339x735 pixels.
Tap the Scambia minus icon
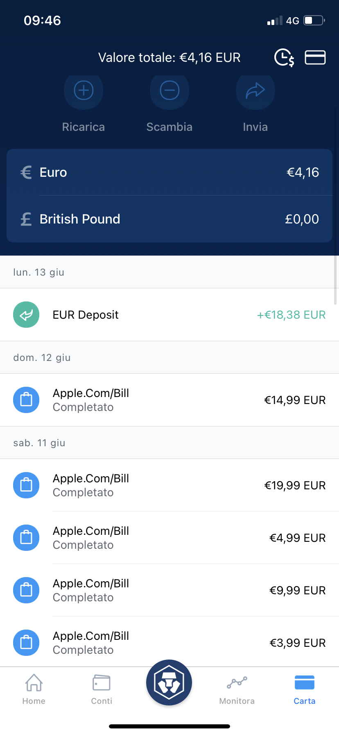169,91
